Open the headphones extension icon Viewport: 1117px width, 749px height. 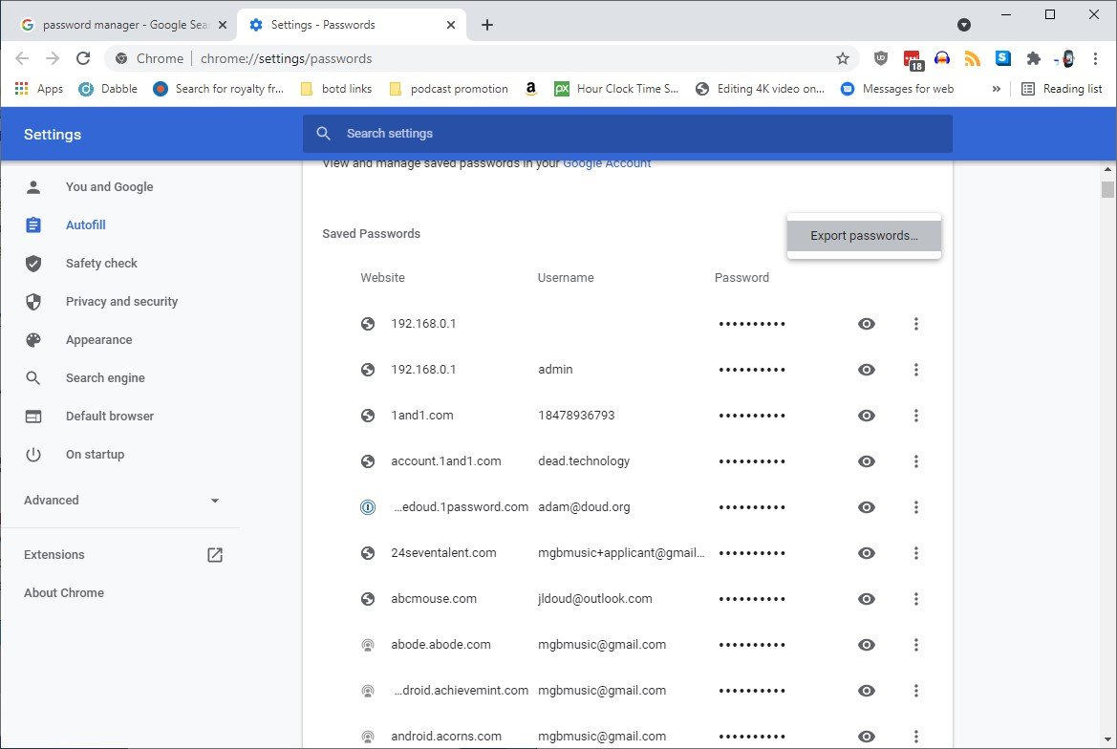click(942, 58)
